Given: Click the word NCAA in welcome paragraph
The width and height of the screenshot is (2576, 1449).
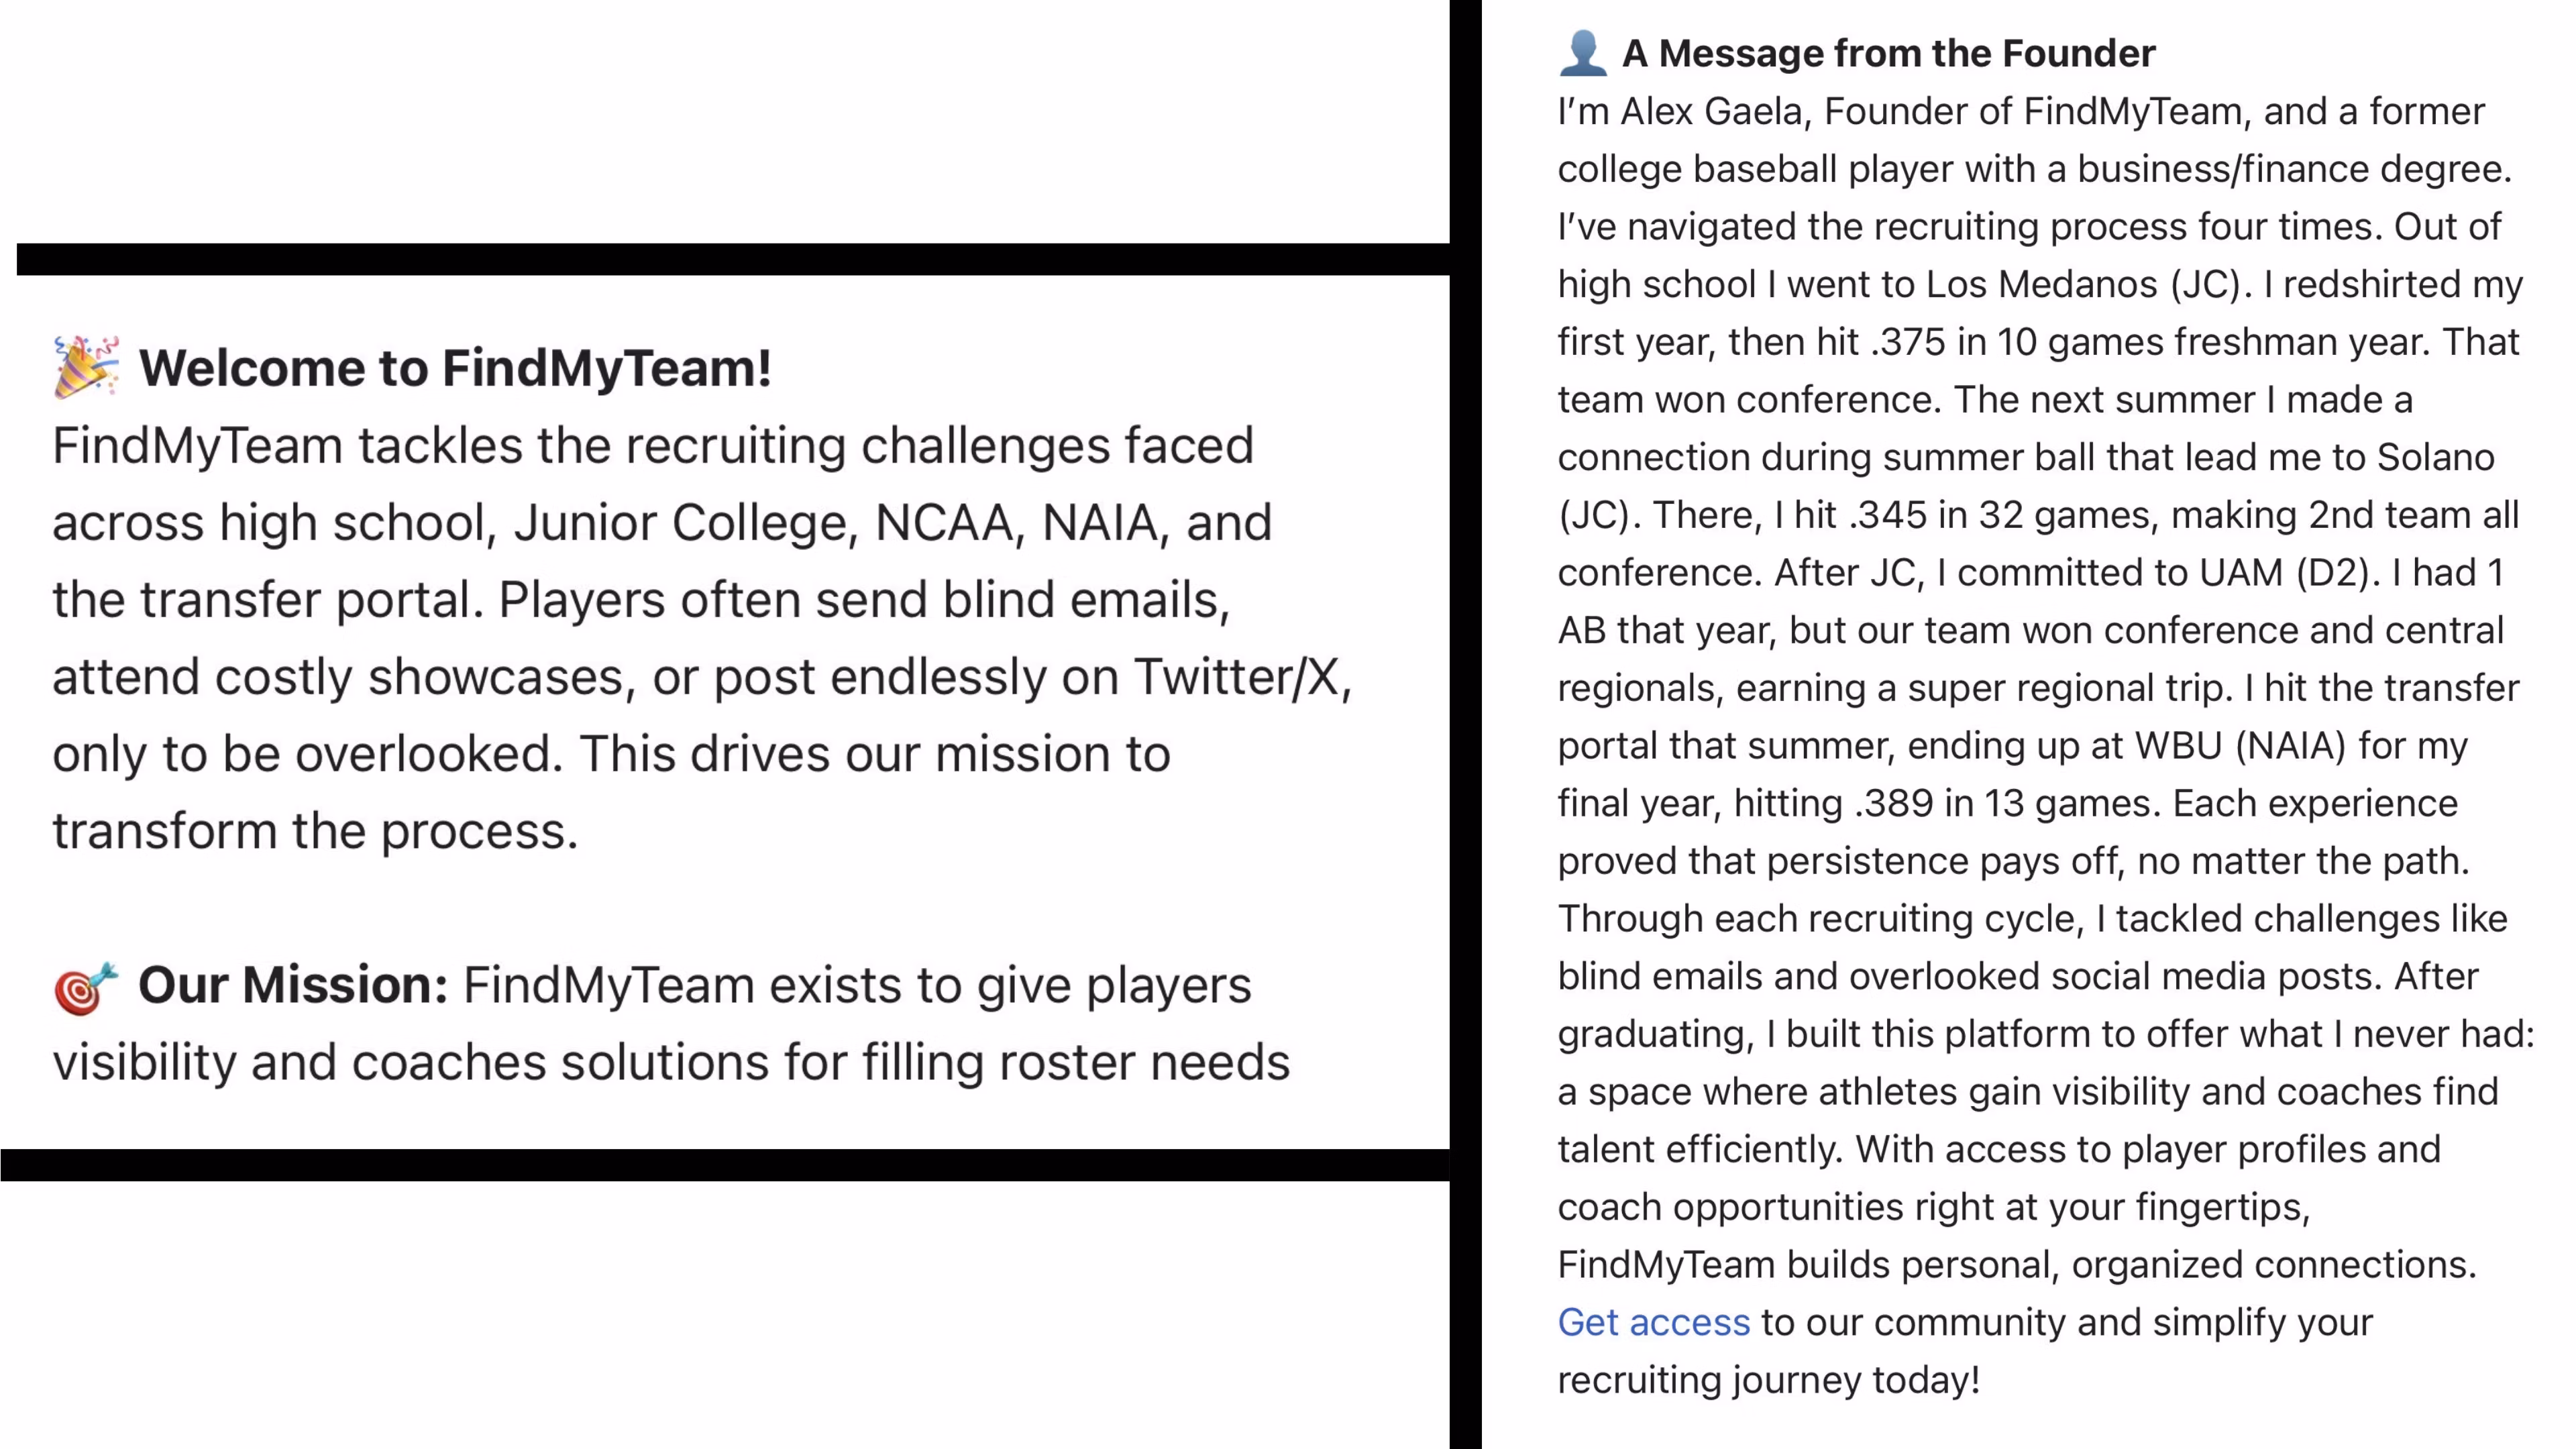Looking at the screenshot, I should 944,523.
